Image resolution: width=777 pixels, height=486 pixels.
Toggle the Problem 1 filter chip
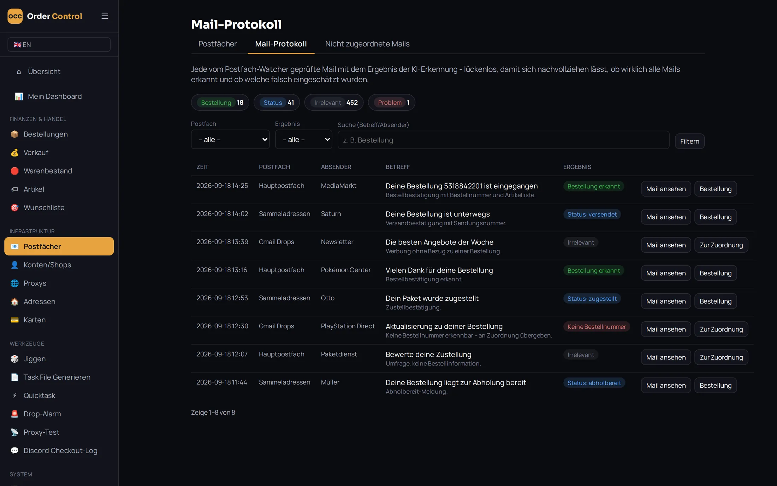pyautogui.click(x=391, y=103)
